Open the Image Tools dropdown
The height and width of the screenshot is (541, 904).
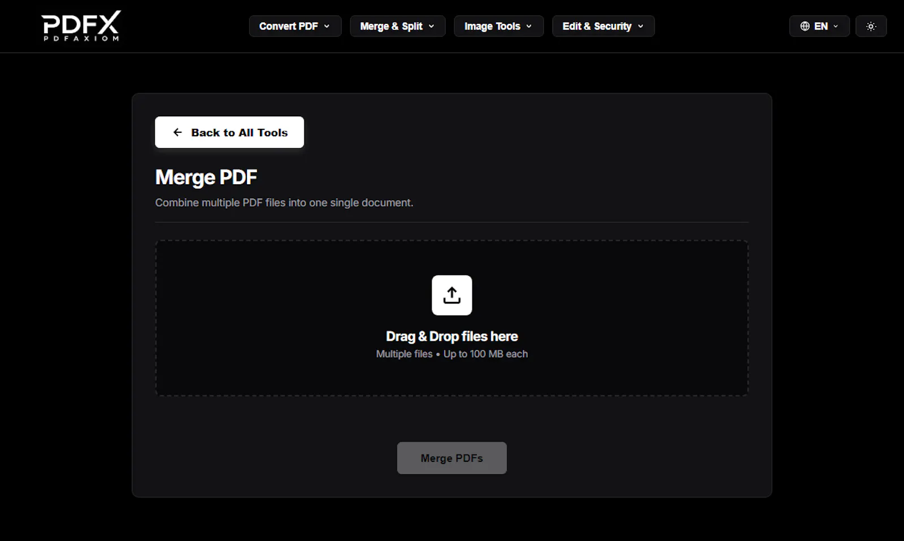tap(498, 26)
